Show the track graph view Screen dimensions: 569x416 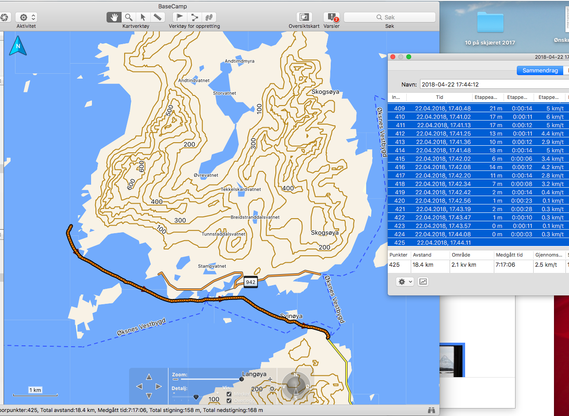(x=423, y=281)
